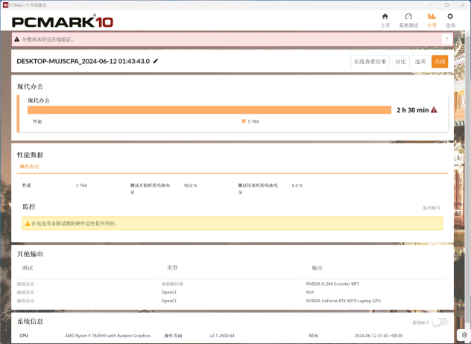Click the 98.0 % starting battery value
The width and height of the screenshot is (471, 344).
click(x=190, y=185)
